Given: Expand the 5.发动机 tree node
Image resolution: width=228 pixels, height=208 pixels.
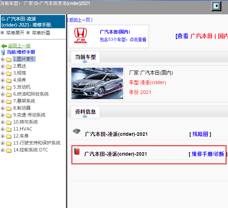Looking at the screenshot, I should point(2,88).
